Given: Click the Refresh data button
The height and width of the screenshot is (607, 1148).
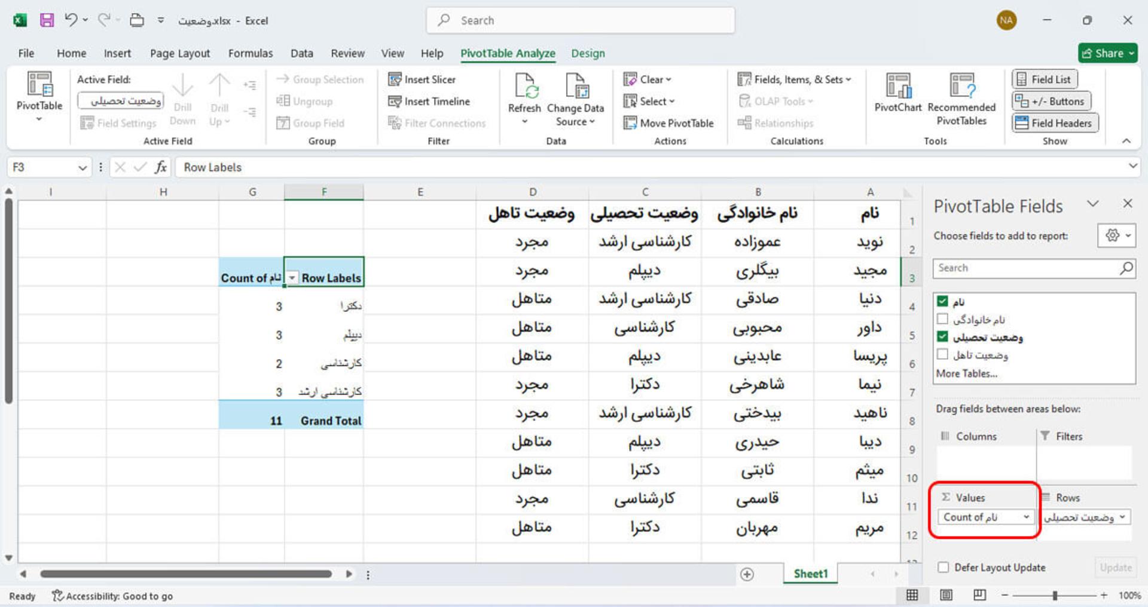Looking at the screenshot, I should 524,98.
